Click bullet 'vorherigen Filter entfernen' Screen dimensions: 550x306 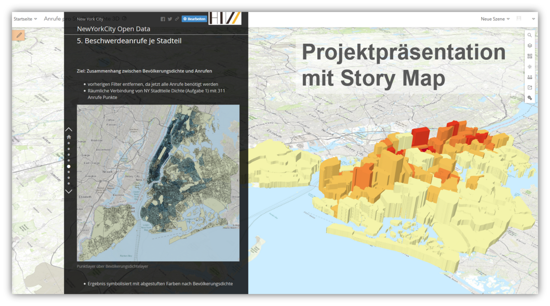point(153,84)
